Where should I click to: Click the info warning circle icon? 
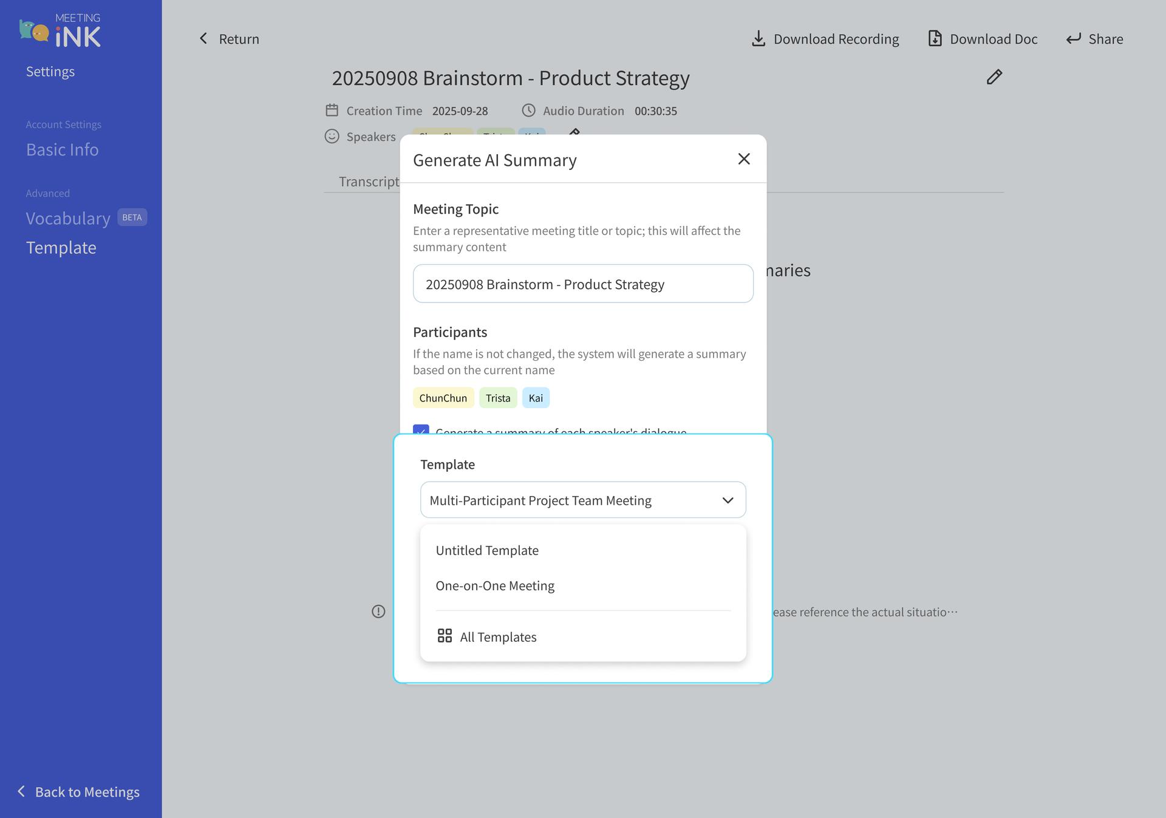click(x=378, y=612)
